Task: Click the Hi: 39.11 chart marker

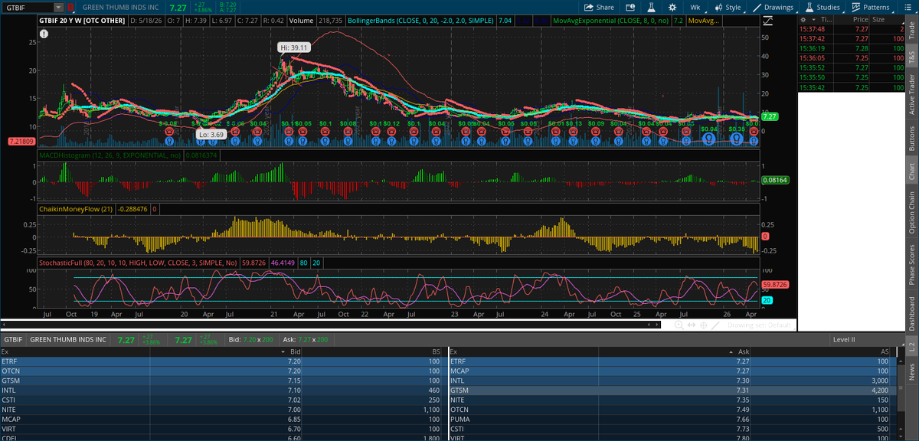Action: pos(295,47)
